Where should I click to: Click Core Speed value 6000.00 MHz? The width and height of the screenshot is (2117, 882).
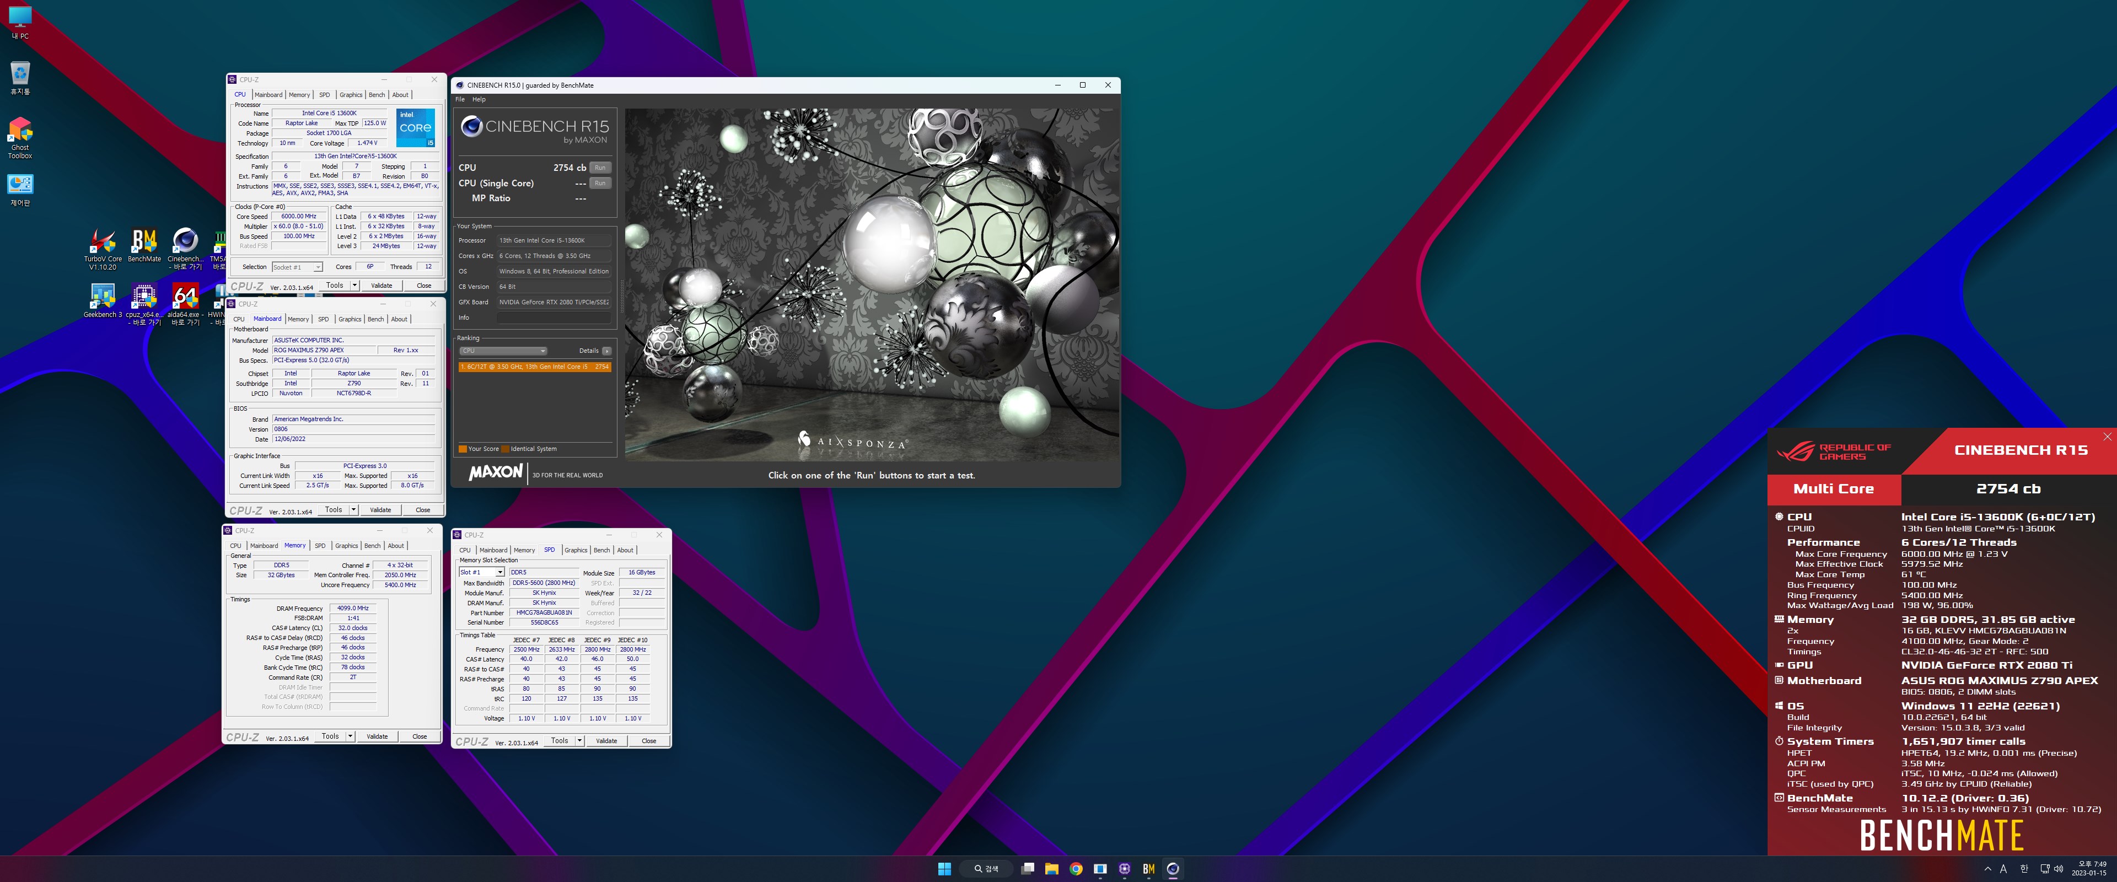click(x=298, y=216)
